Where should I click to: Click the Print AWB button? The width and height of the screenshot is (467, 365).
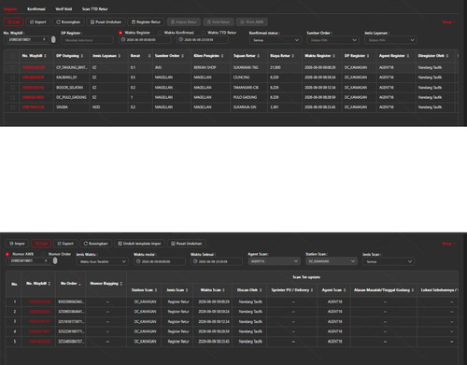point(252,22)
